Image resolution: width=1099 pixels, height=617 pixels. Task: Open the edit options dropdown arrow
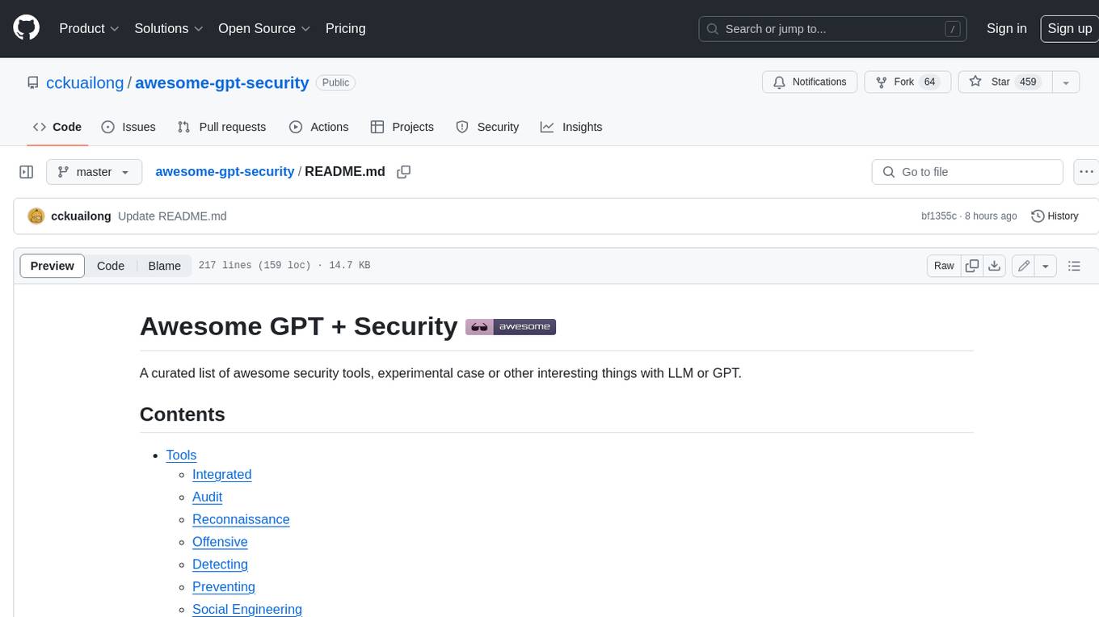tap(1046, 266)
